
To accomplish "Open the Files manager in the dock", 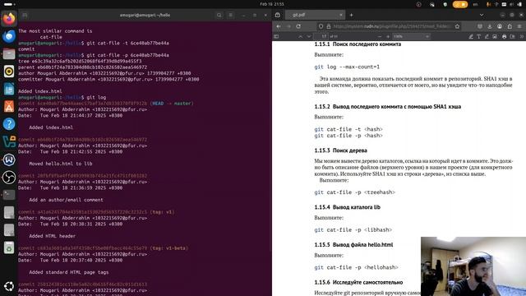I will pos(9,53).
